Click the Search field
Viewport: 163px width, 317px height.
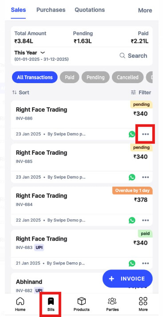[x=133, y=56]
